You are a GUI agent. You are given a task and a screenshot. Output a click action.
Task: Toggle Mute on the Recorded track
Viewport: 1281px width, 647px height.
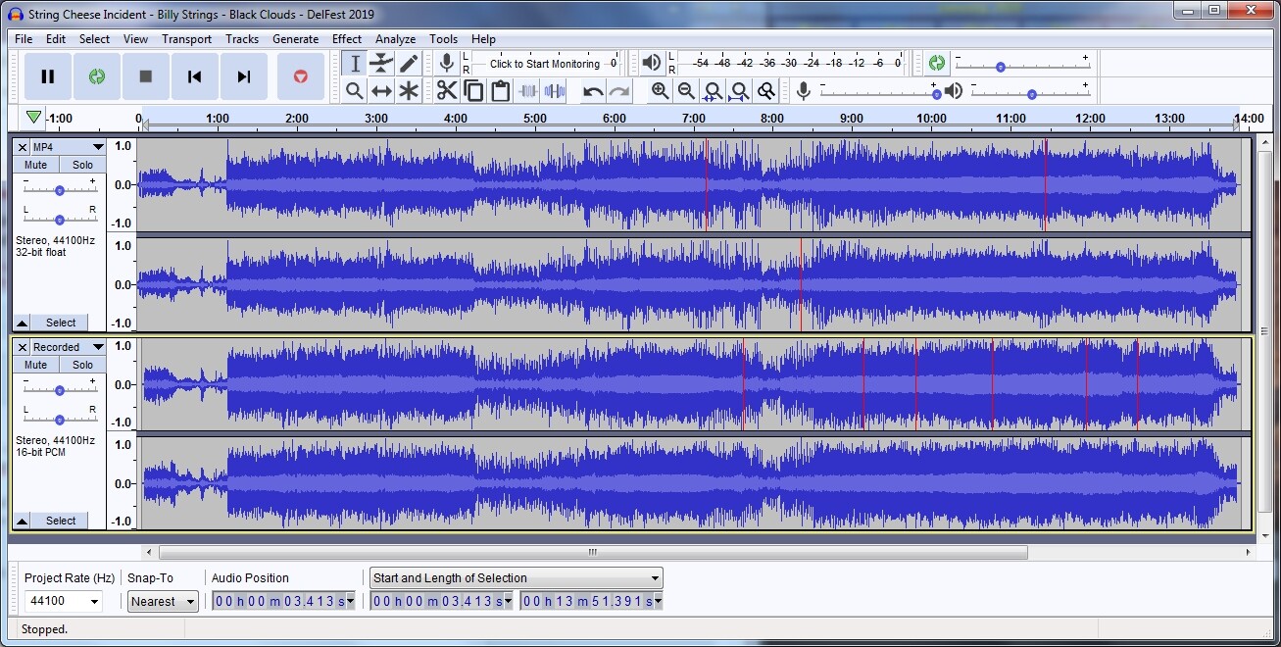click(35, 365)
